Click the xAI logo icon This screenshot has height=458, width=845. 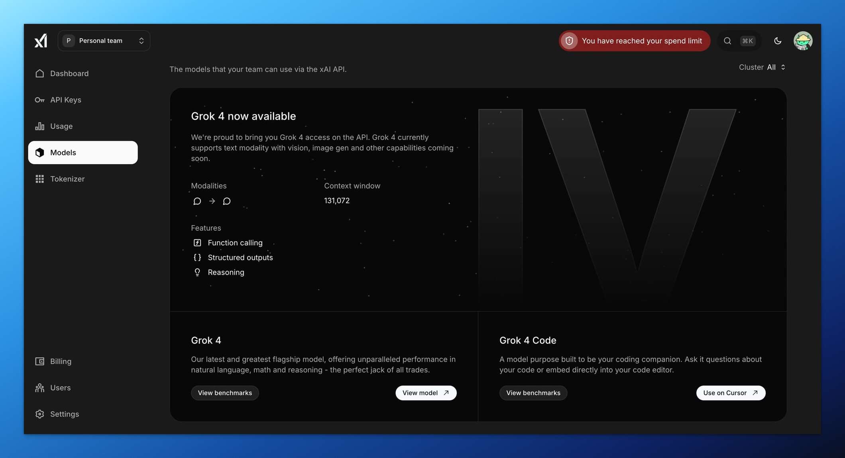(41, 41)
